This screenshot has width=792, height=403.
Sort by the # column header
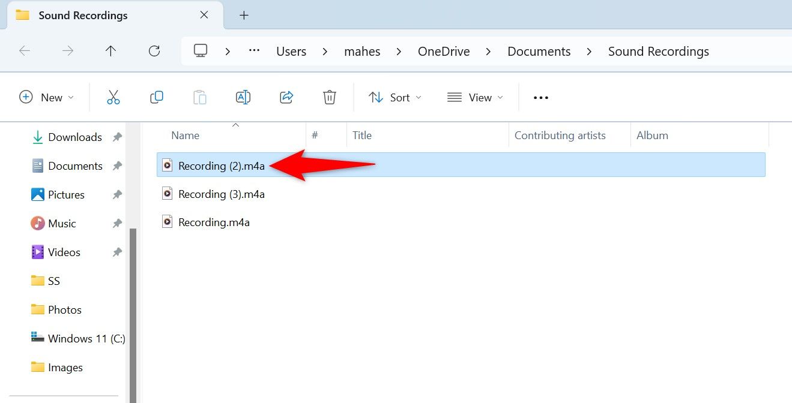tap(315, 136)
